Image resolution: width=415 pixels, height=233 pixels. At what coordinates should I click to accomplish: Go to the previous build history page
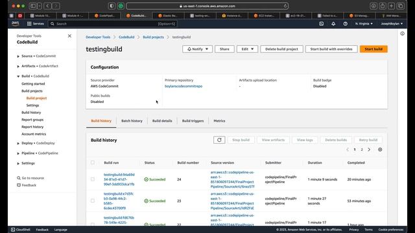[348, 150]
